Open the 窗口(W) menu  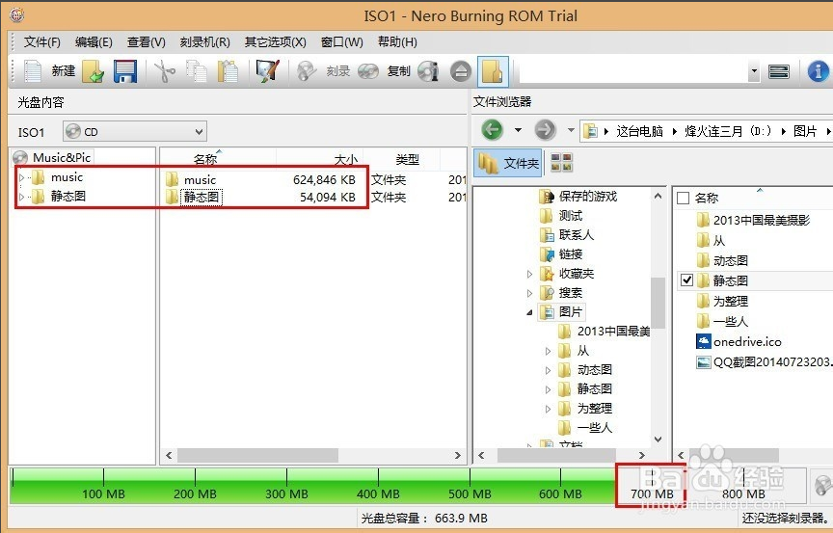point(341,42)
